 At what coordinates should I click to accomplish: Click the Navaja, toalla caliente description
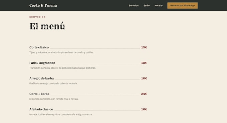61,114
